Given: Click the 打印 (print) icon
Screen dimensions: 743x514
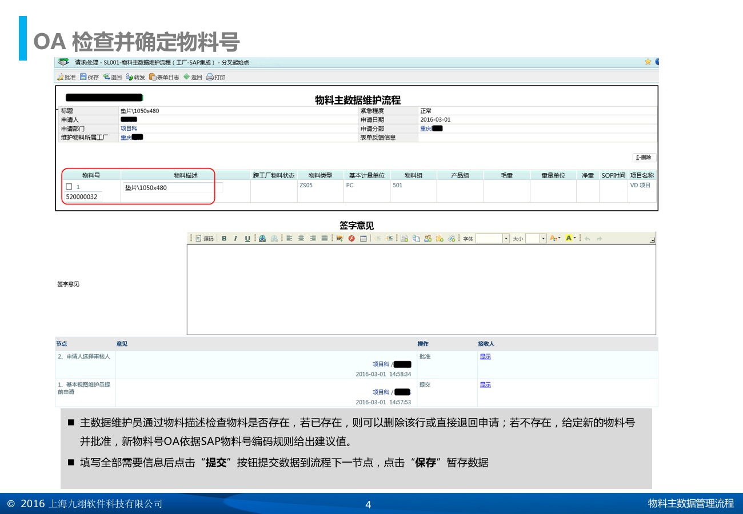Looking at the screenshot, I should click(x=216, y=77).
